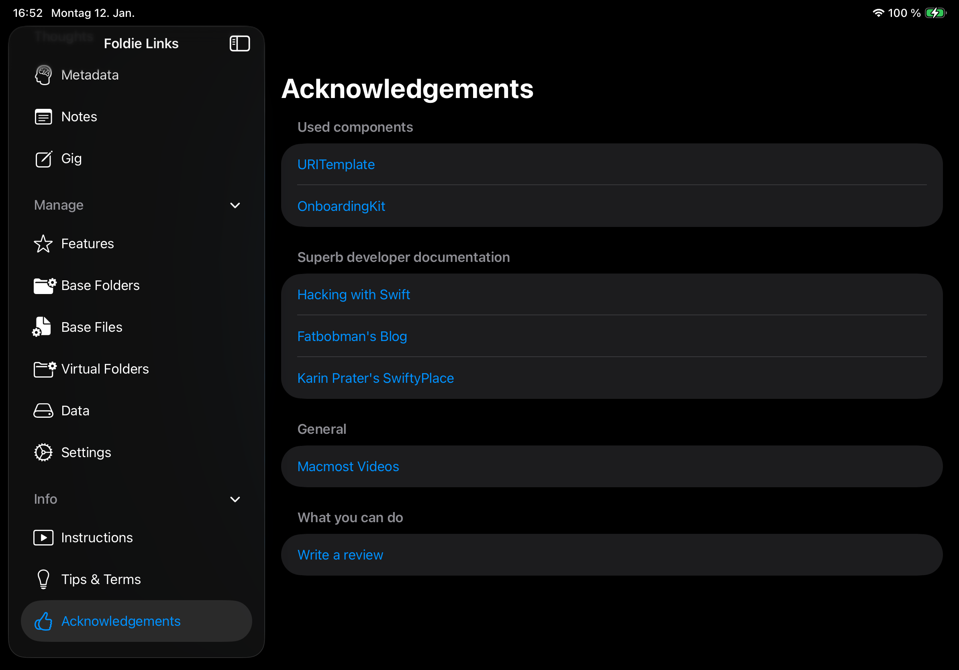Select the Features star icon
Image resolution: width=959 pixels, height=670 pixels.
[43, 244]
